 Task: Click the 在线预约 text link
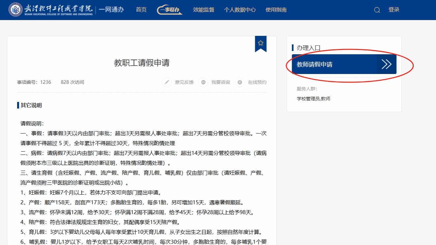click(x=257, y=82)
